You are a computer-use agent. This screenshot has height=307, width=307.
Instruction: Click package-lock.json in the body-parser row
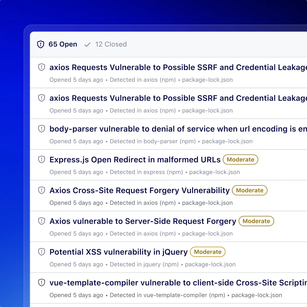tap(227, 141)
